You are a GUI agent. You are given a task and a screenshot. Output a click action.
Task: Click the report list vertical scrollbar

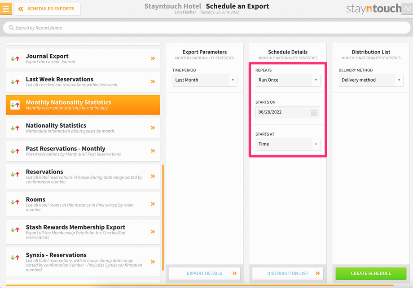(163, 217)
